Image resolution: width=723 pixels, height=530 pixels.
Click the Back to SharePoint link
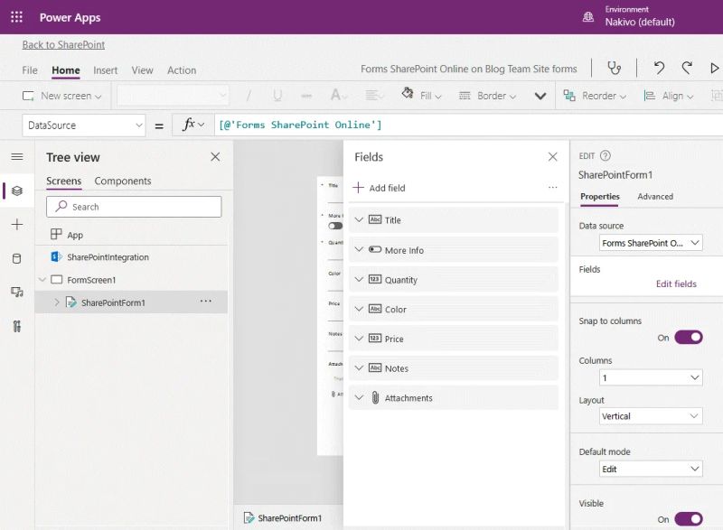pyautogui.click(x=61, y=44)
